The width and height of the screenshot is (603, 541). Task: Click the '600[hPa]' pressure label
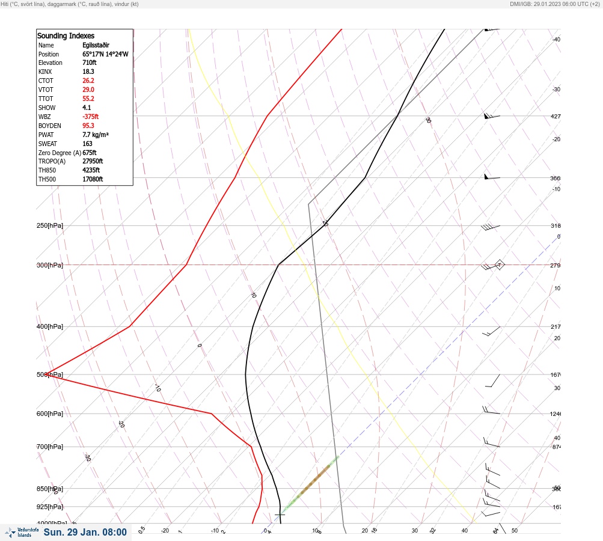coord(50,414)
